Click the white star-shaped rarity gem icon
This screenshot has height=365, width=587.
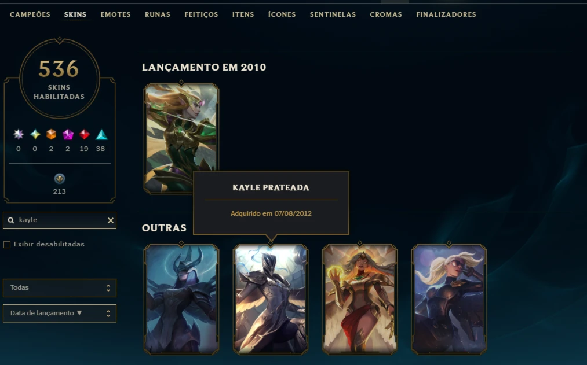(19, 134)
